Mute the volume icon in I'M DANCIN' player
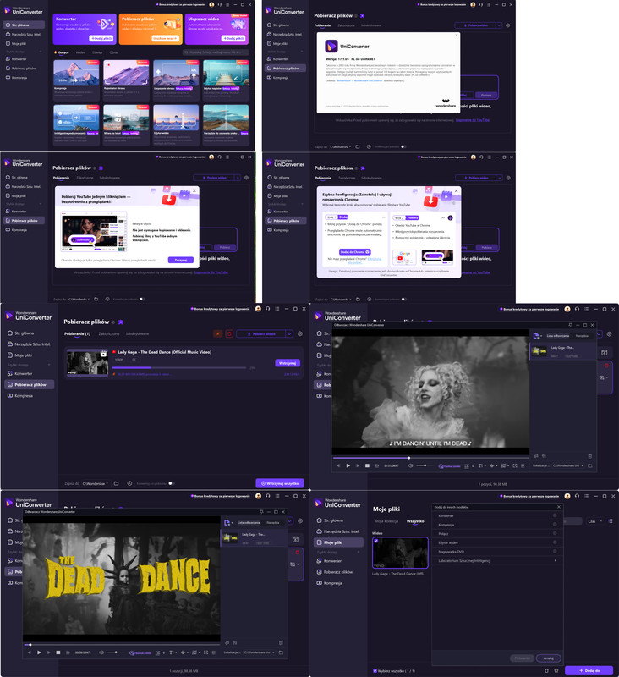 coord(411,466)
